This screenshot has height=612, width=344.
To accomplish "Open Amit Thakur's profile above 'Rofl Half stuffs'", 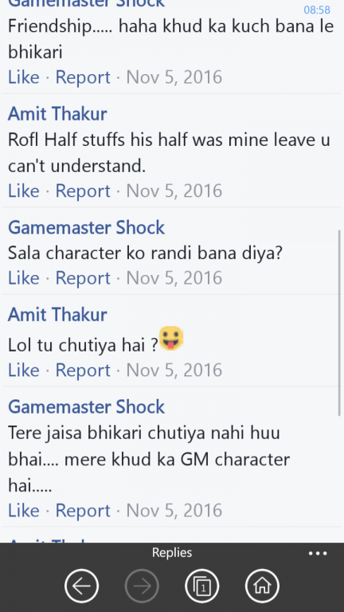I will [x=57, y=114].
